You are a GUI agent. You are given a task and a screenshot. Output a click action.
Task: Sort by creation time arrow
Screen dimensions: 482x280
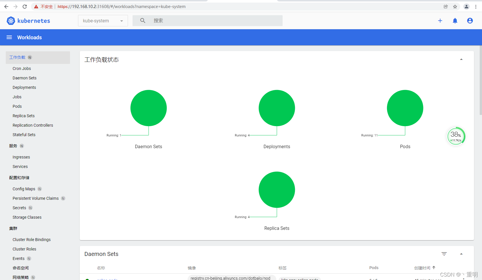click(x=434, y=268)
